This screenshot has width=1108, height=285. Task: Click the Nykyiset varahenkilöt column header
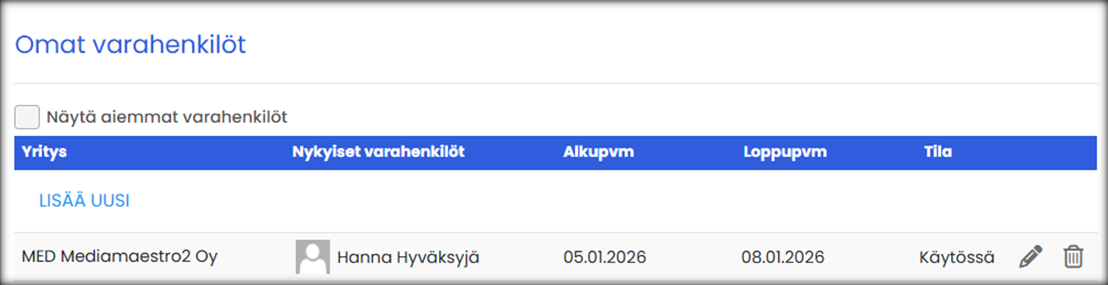[378, 152]
